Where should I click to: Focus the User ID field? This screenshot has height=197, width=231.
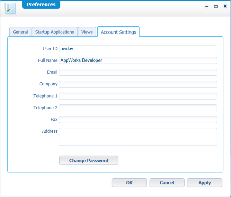tap(138, 49)
